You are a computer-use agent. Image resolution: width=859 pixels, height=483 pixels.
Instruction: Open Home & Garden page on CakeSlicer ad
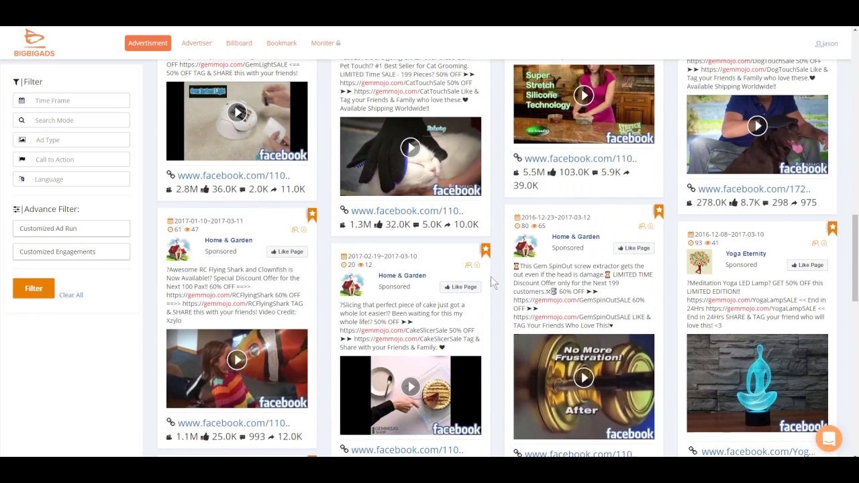(402, 276)
